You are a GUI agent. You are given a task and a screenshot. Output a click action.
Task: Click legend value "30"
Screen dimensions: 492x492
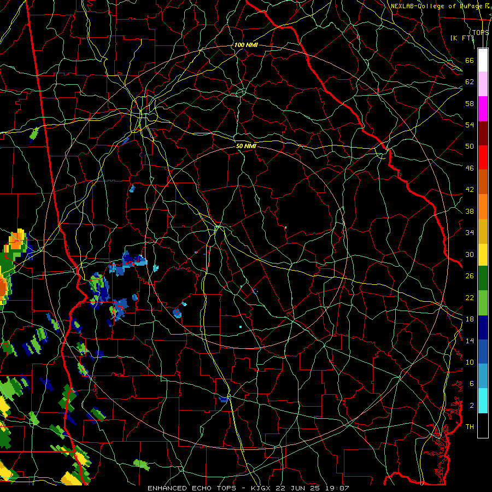point(470,254)
